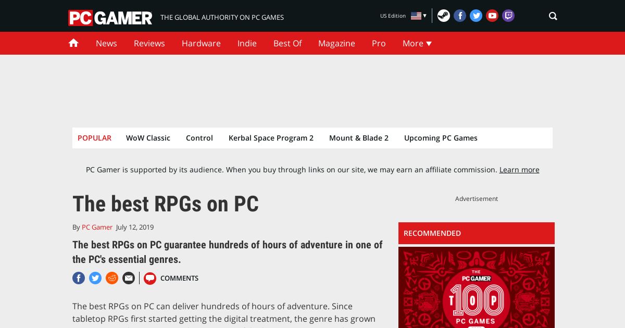The height and width of the screenshot is (328, 625).
Task: Share article via Facebook icon
Action: pos(79,278)
